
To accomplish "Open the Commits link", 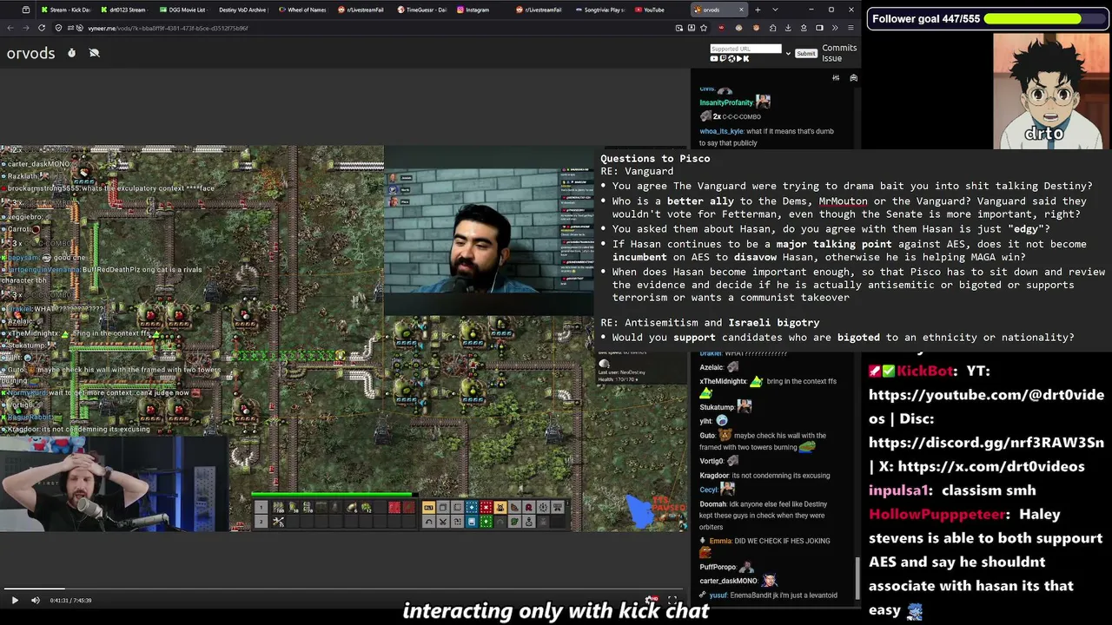I will [x=839, y=48].
